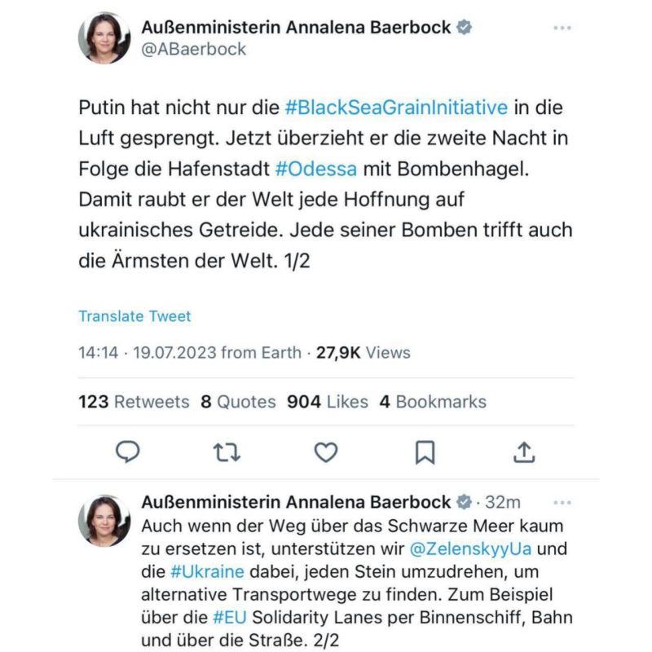Click the verified checkmark next to Baerbock's name
Image resolution: width=652 pixels, height=652 pixels.
[x=465, y=25]
